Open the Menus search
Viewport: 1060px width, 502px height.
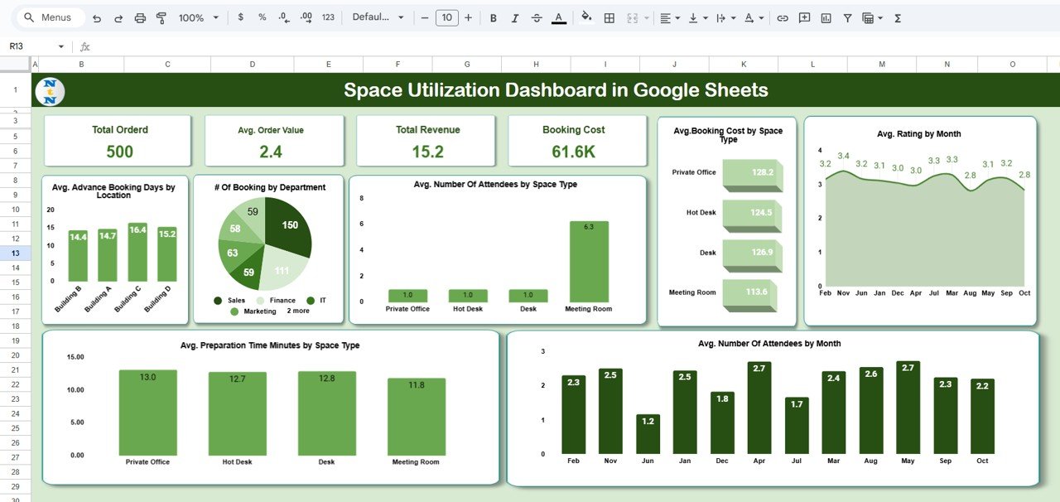[50, 17]
